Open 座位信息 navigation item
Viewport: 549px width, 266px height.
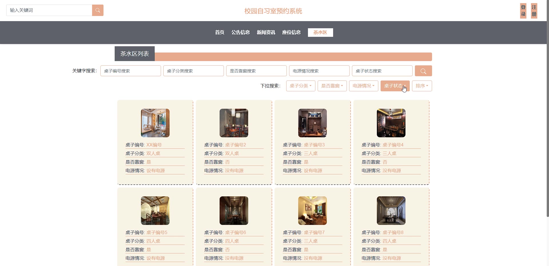point(291,33)
